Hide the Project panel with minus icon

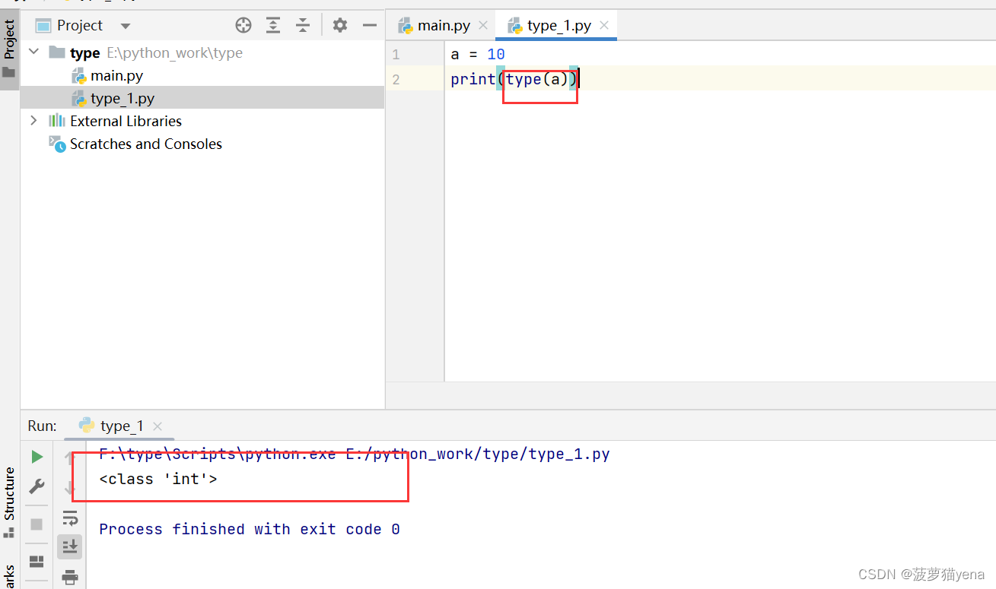(x=370, y=26)
